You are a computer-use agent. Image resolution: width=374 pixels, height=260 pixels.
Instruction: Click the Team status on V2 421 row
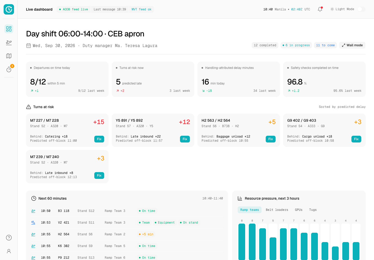[x=144, y=223]
